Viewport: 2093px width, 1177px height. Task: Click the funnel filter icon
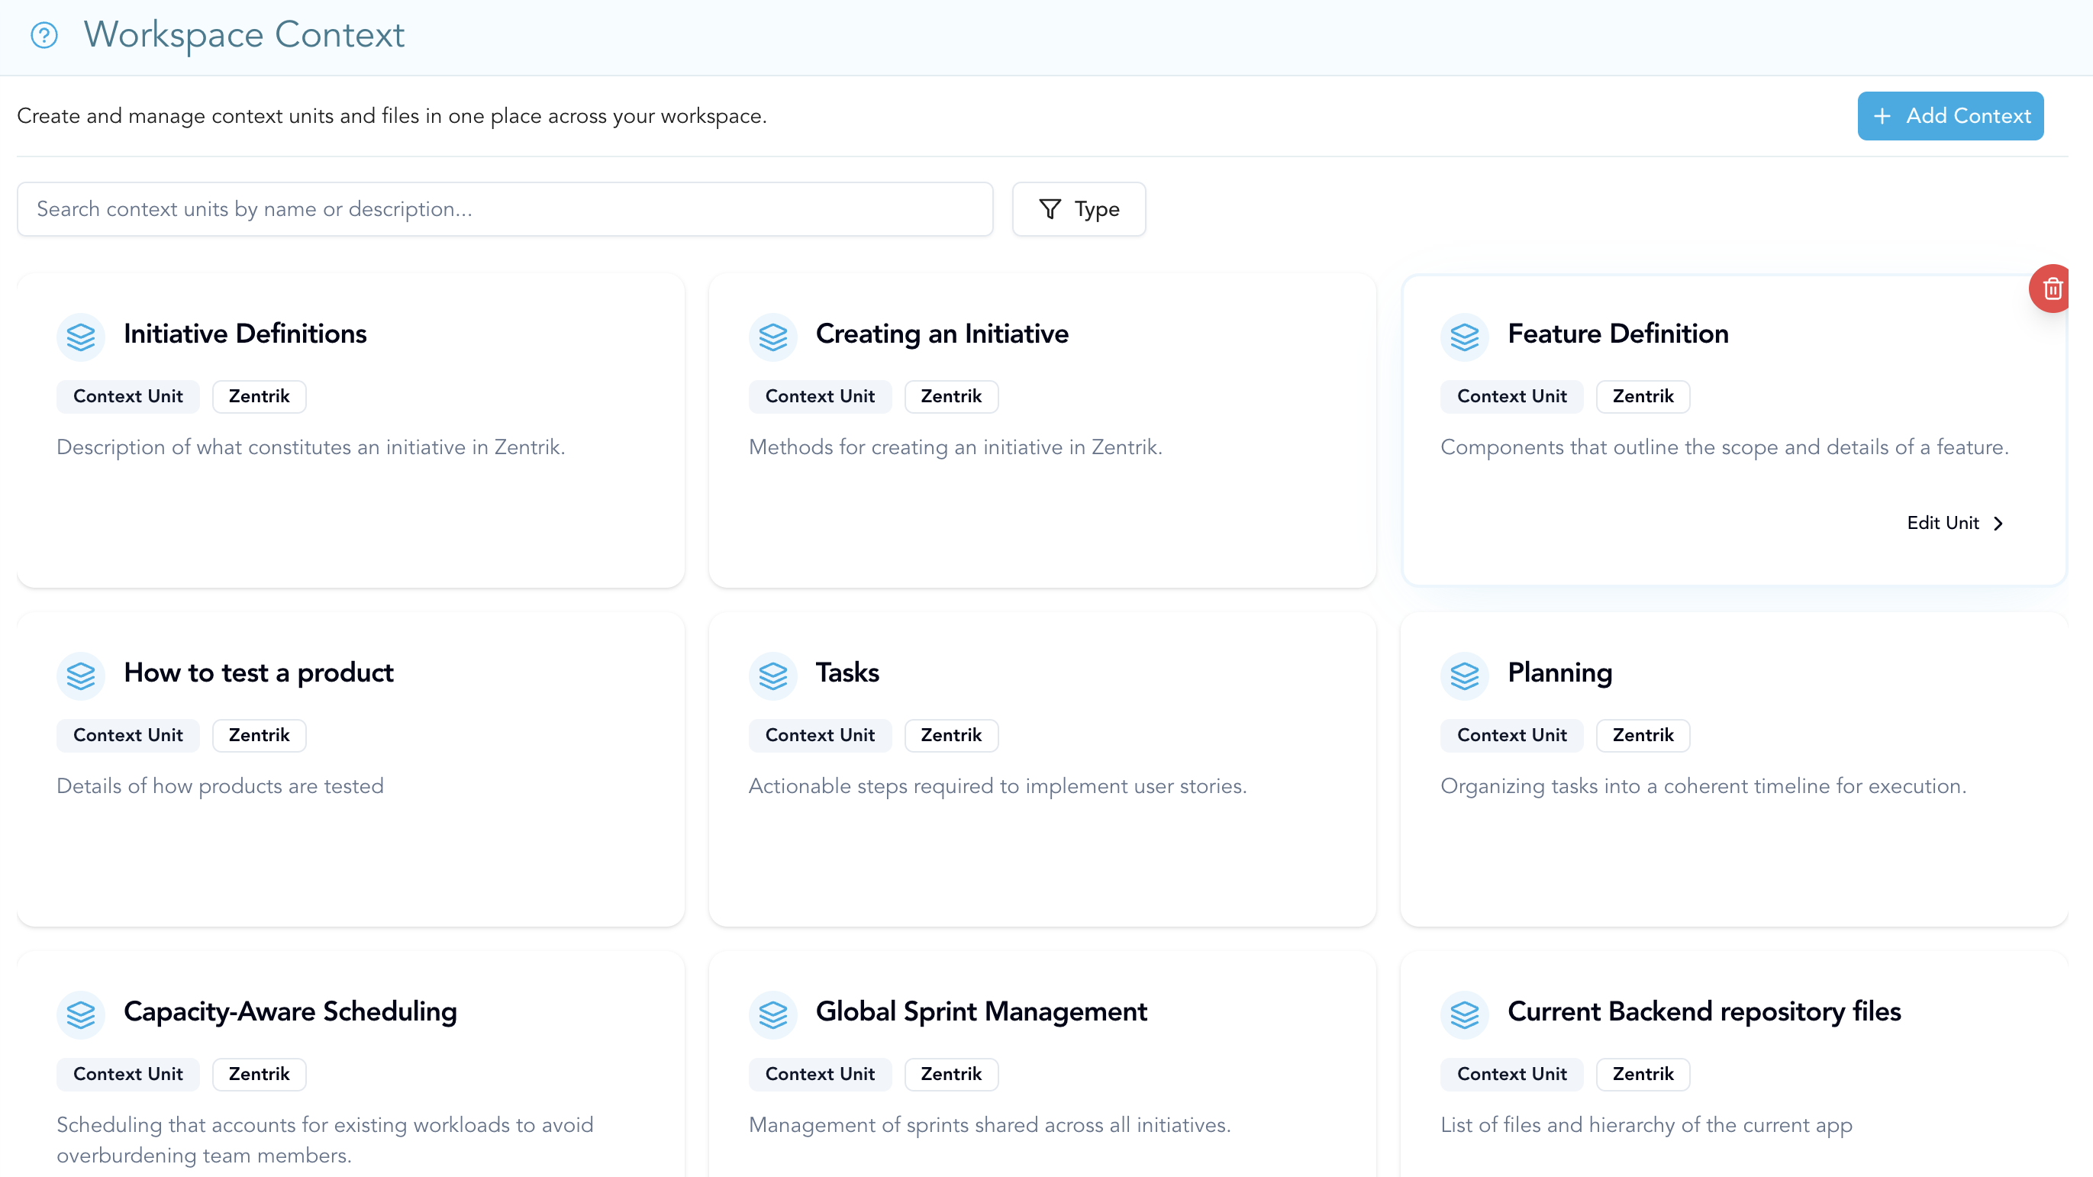[x=1050, y=210]
